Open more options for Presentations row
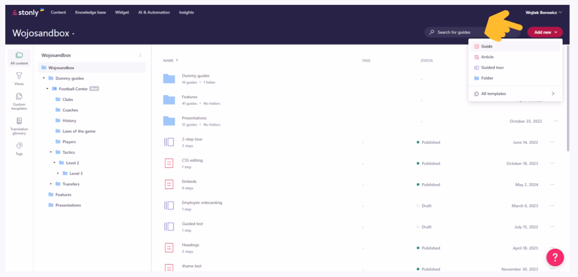 [x=556, y=121]
